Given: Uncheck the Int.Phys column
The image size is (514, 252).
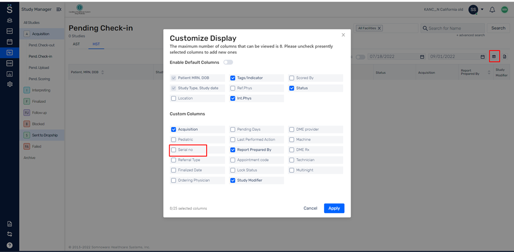Looking at the screenshot, I should point(232,98).
